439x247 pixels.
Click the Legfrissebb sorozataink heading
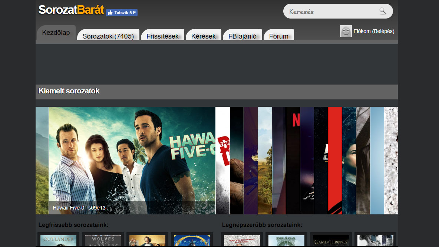pyautogui.click(x=73, y=225)
